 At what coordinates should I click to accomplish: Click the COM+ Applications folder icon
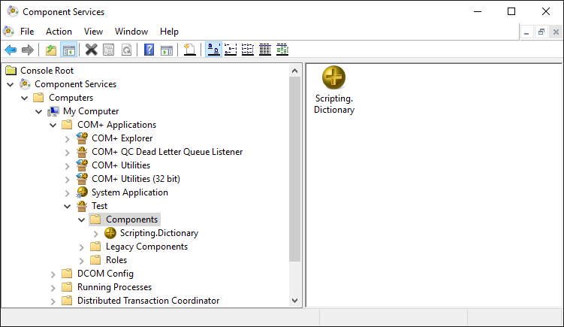[x=67, y=124]
